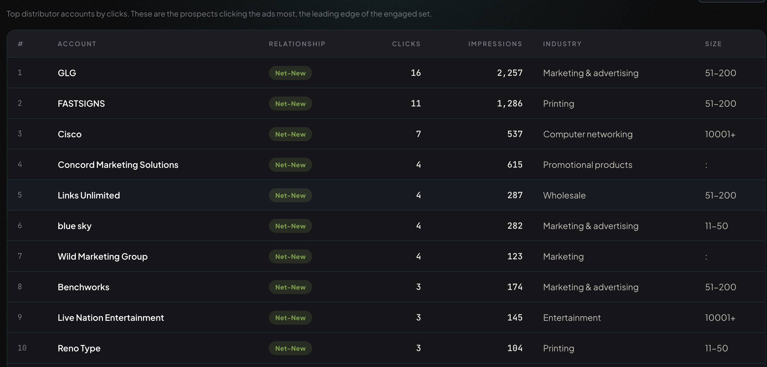Click the Marketing industry for Wild Marketing Group

(x=563, y=256)
